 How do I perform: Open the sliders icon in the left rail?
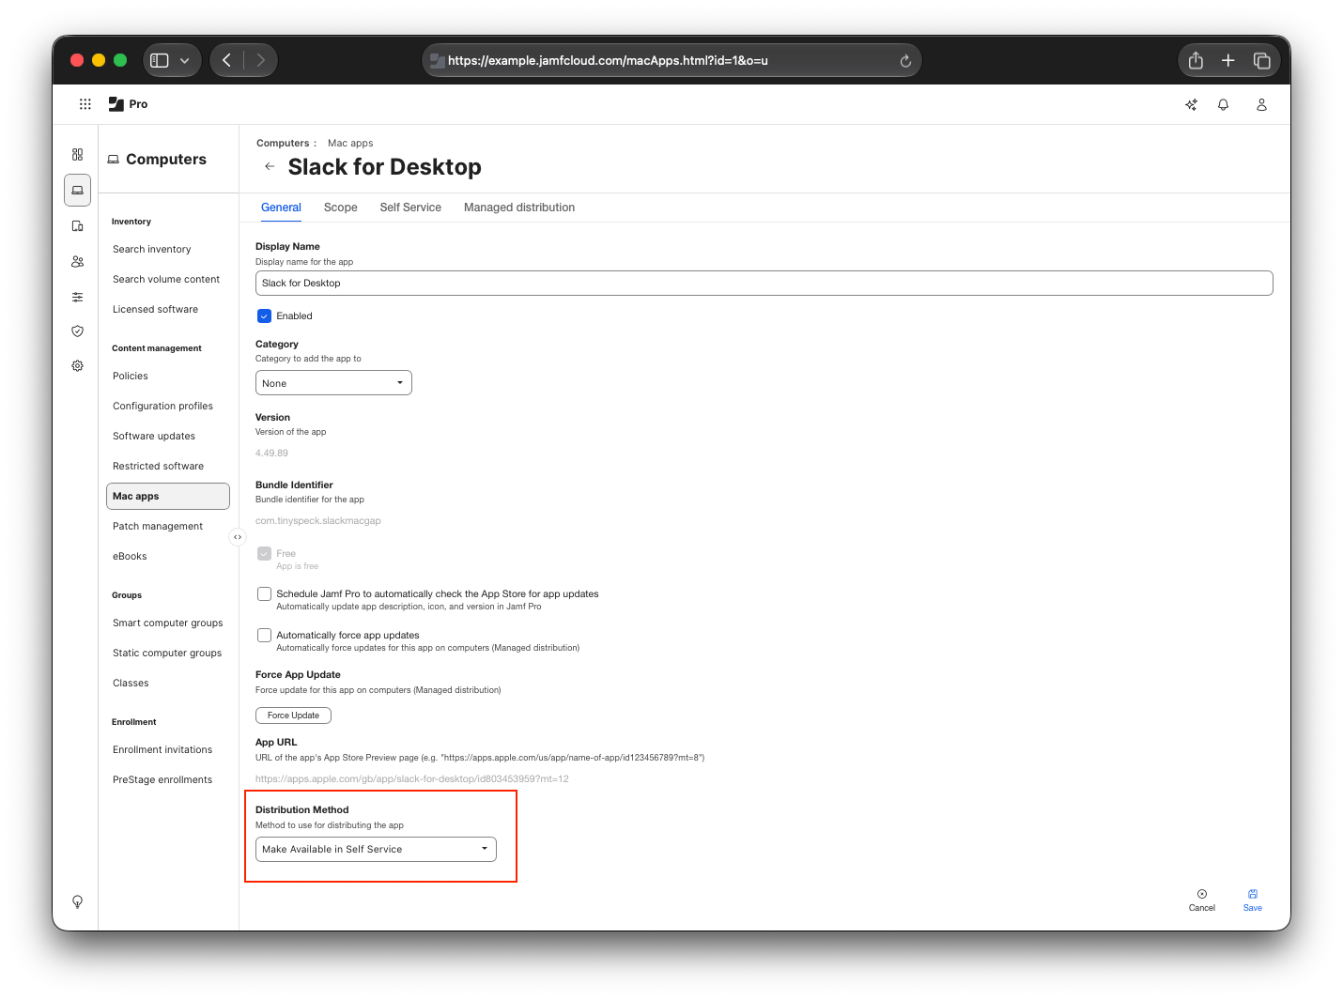(x=77, y=297)
